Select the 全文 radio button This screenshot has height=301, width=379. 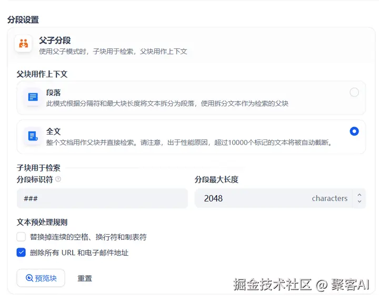354,131
